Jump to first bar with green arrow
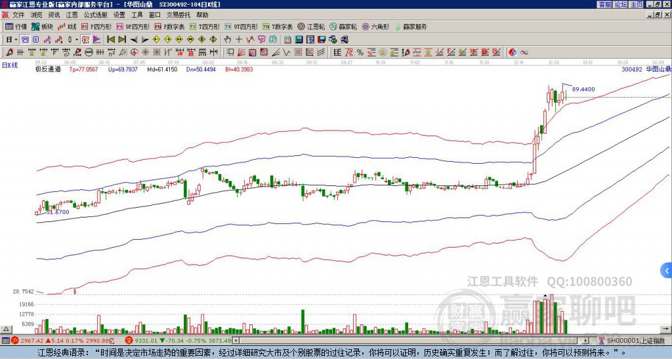 110,40
